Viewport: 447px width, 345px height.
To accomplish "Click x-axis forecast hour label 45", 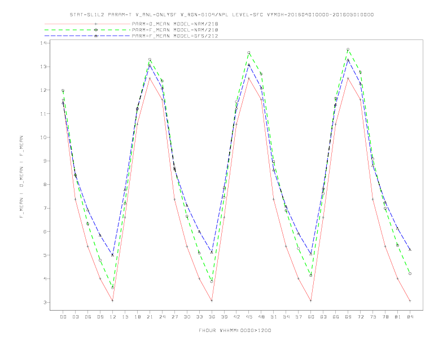I will (x=249, y=317).
